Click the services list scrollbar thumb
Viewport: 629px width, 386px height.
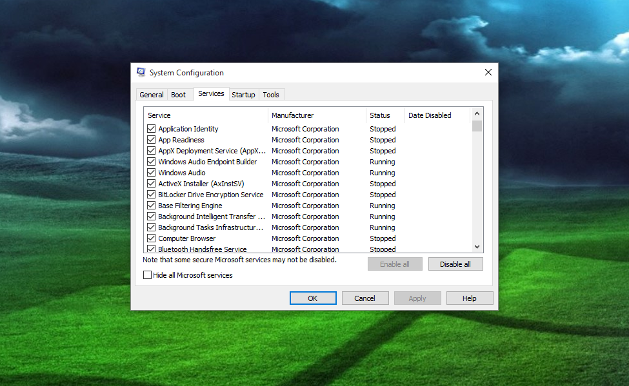click(x=477, y=126)
